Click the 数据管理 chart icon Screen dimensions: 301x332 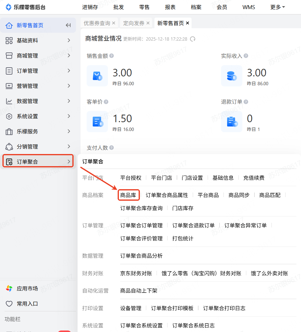pyautogui.click(x=9, y=101)
